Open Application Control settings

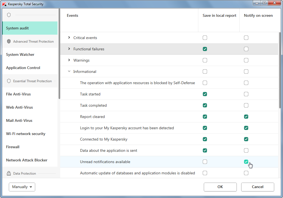point(30,68)
